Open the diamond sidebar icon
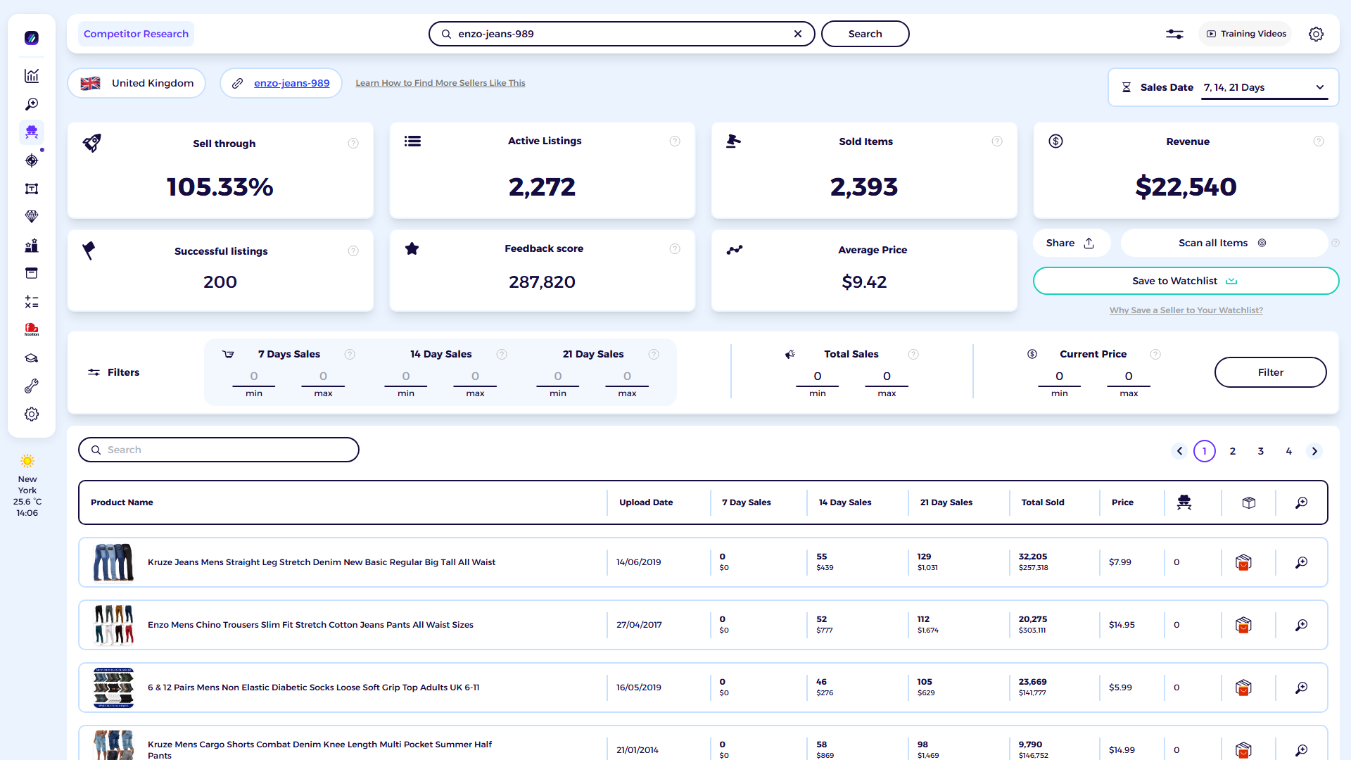 tap(32, 217)
